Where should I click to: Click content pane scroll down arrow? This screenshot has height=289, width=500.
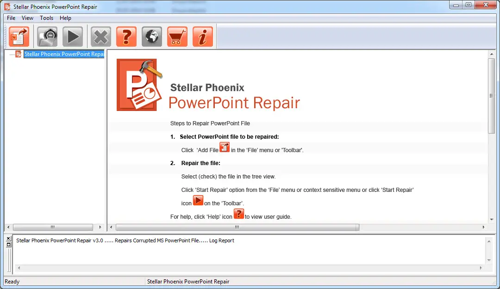(492, 220)
